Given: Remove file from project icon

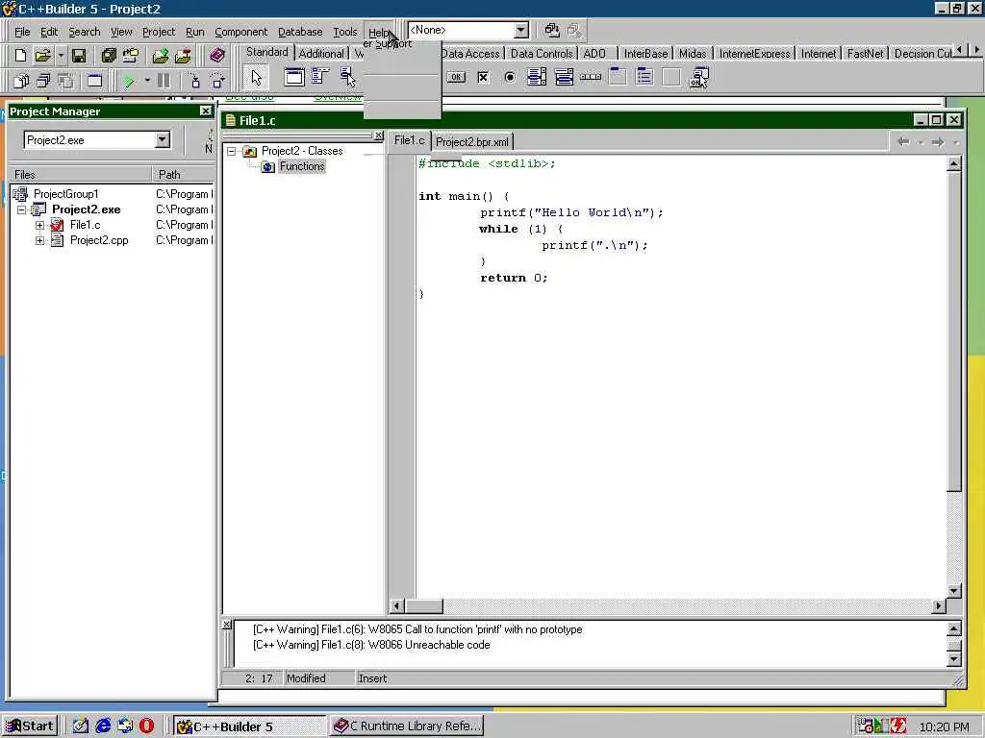Looking at the screenshot, I should 183,55.
